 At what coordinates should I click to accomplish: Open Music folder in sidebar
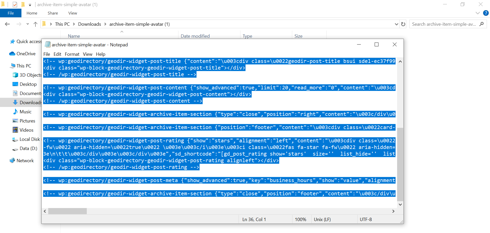(x=22, y=112)
